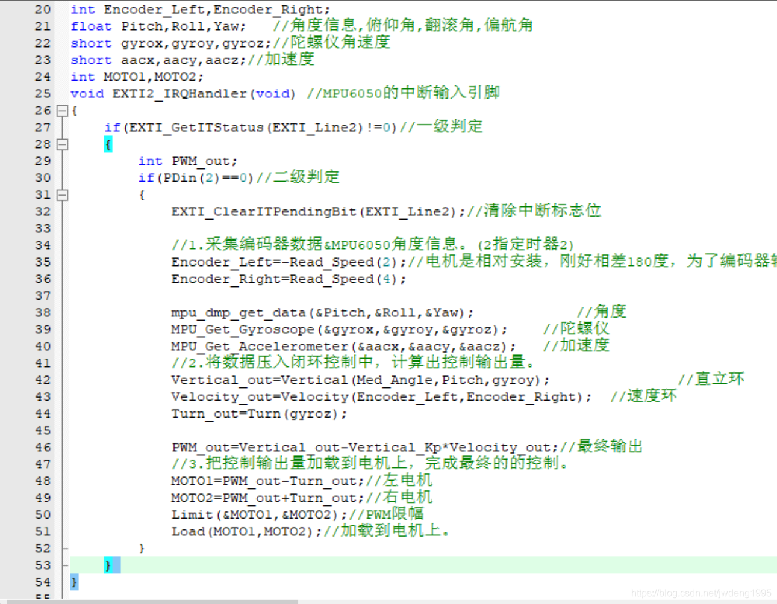
Task: Click line number 37 in the gutter
Action: 43,296
